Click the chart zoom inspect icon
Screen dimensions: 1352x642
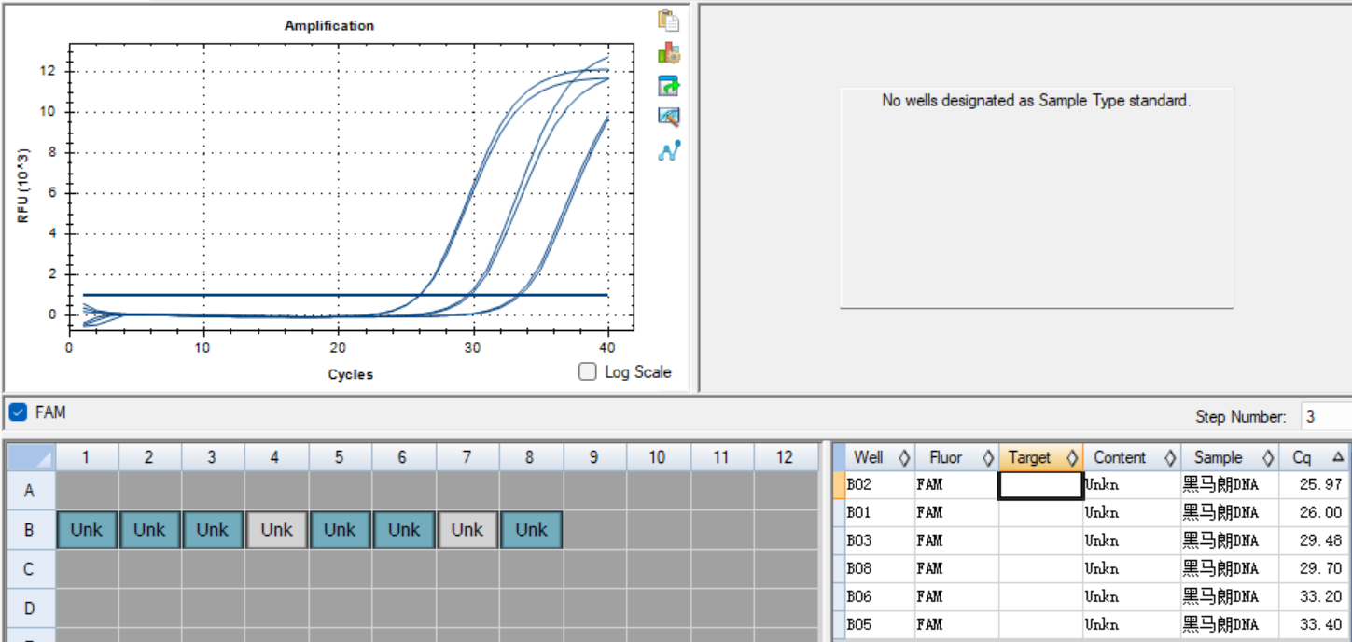coord(668,118)
